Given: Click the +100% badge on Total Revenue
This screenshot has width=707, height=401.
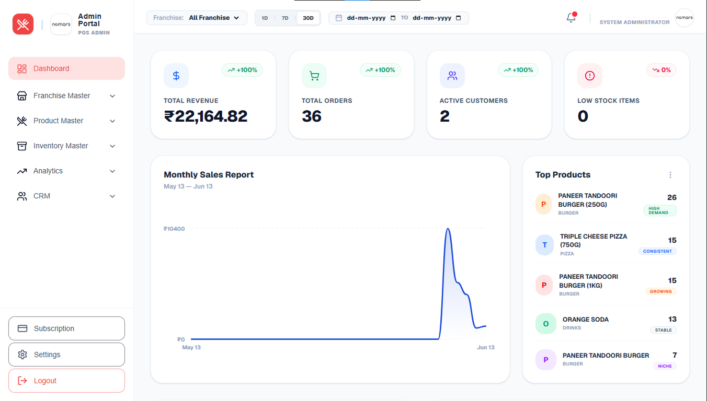Looking at the screenshot, I should (242, 70).
